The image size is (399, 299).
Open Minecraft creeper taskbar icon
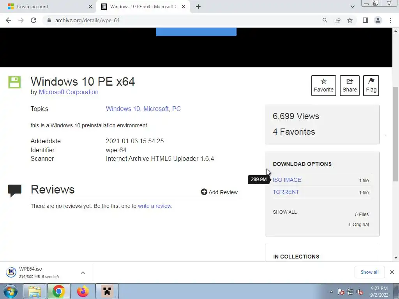107,291
